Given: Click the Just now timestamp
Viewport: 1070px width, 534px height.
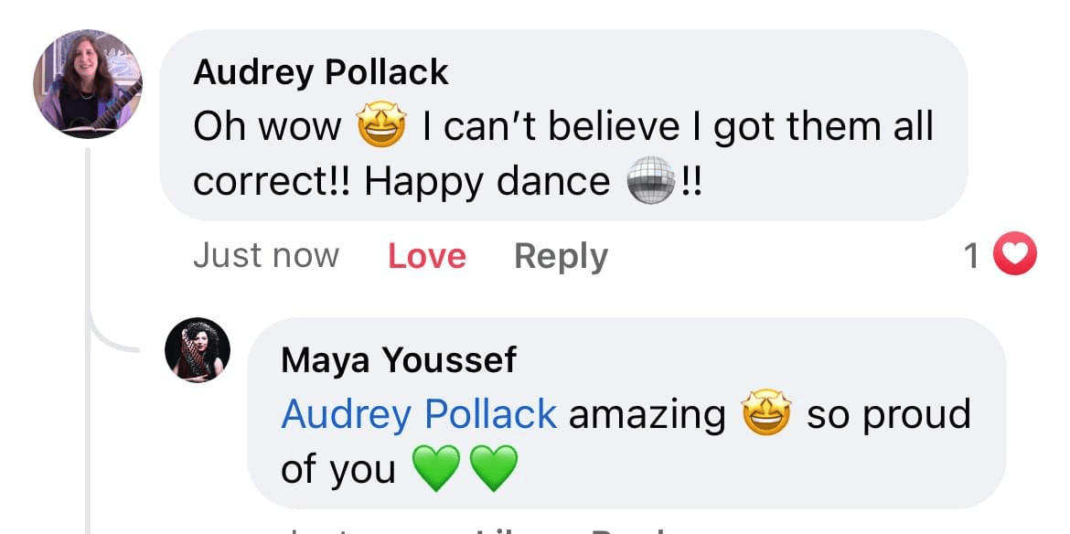Looking at the screenshot, I should click(x=266, y=256).
